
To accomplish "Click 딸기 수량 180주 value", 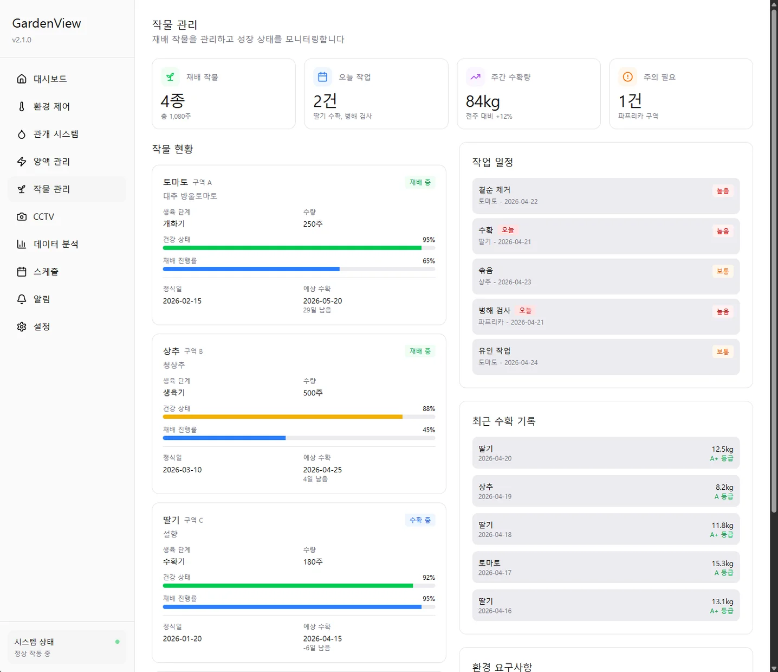I will [x=313, y=562].
